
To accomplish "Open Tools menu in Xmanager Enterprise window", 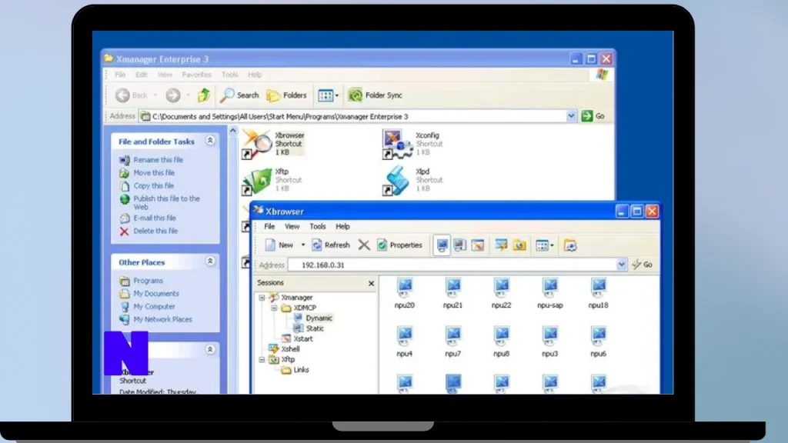I will coord(229,75).
